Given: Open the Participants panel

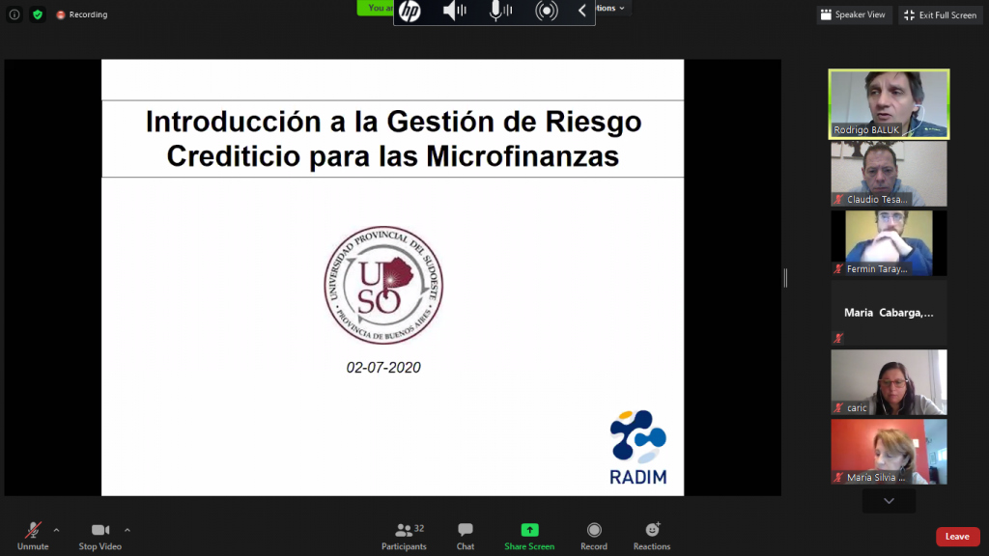Looking at the screenshot, I should click(404, 536).
